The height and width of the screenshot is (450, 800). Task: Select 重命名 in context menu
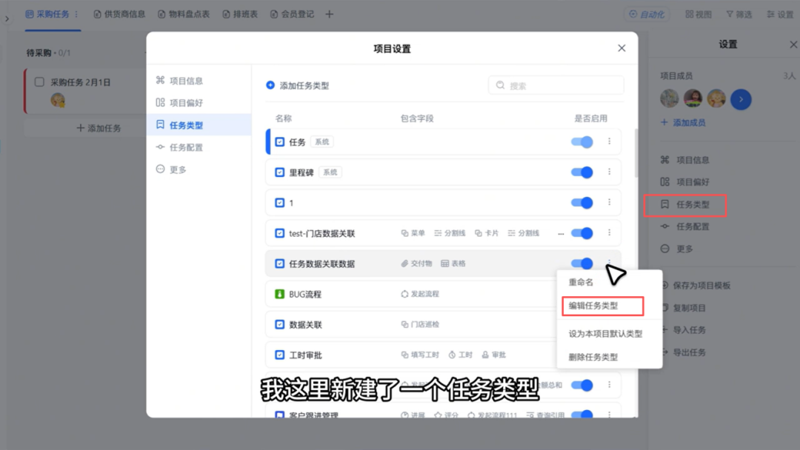(581, 282)
